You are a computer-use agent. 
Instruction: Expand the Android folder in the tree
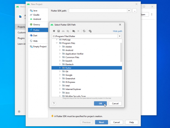60,50
